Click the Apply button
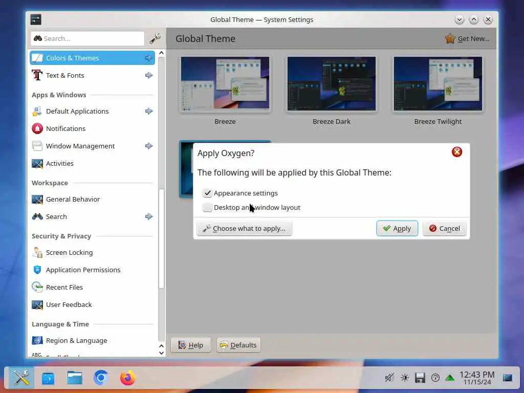 point(397,228)
